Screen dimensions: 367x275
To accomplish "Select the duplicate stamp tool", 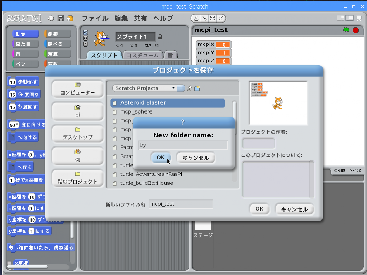I will 196,18.
